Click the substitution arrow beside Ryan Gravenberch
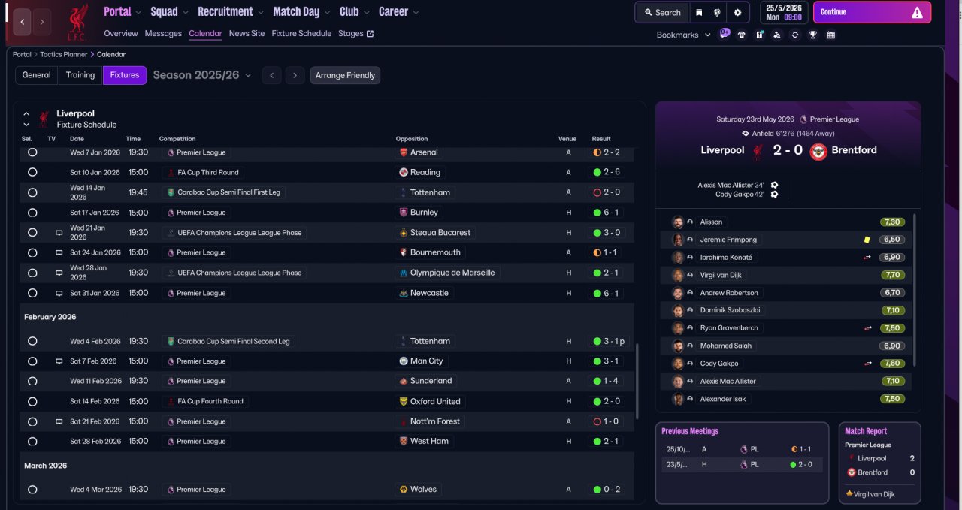The image size is (962, 510). coord(868,328)
